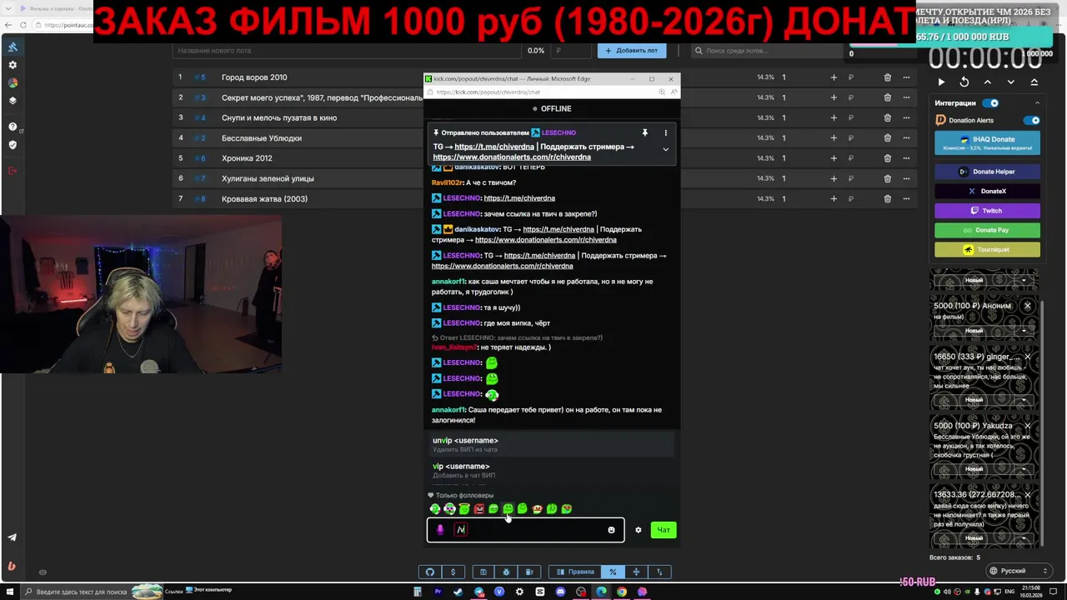Viewport: 1067px width, 600px height.
Task: Open help question icon in left sidebar
Action: [12, 127]
